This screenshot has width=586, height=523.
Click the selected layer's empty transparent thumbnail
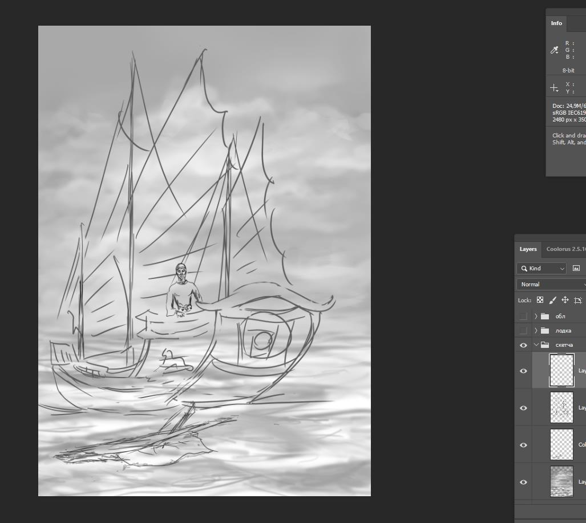(x=561, y=371)
